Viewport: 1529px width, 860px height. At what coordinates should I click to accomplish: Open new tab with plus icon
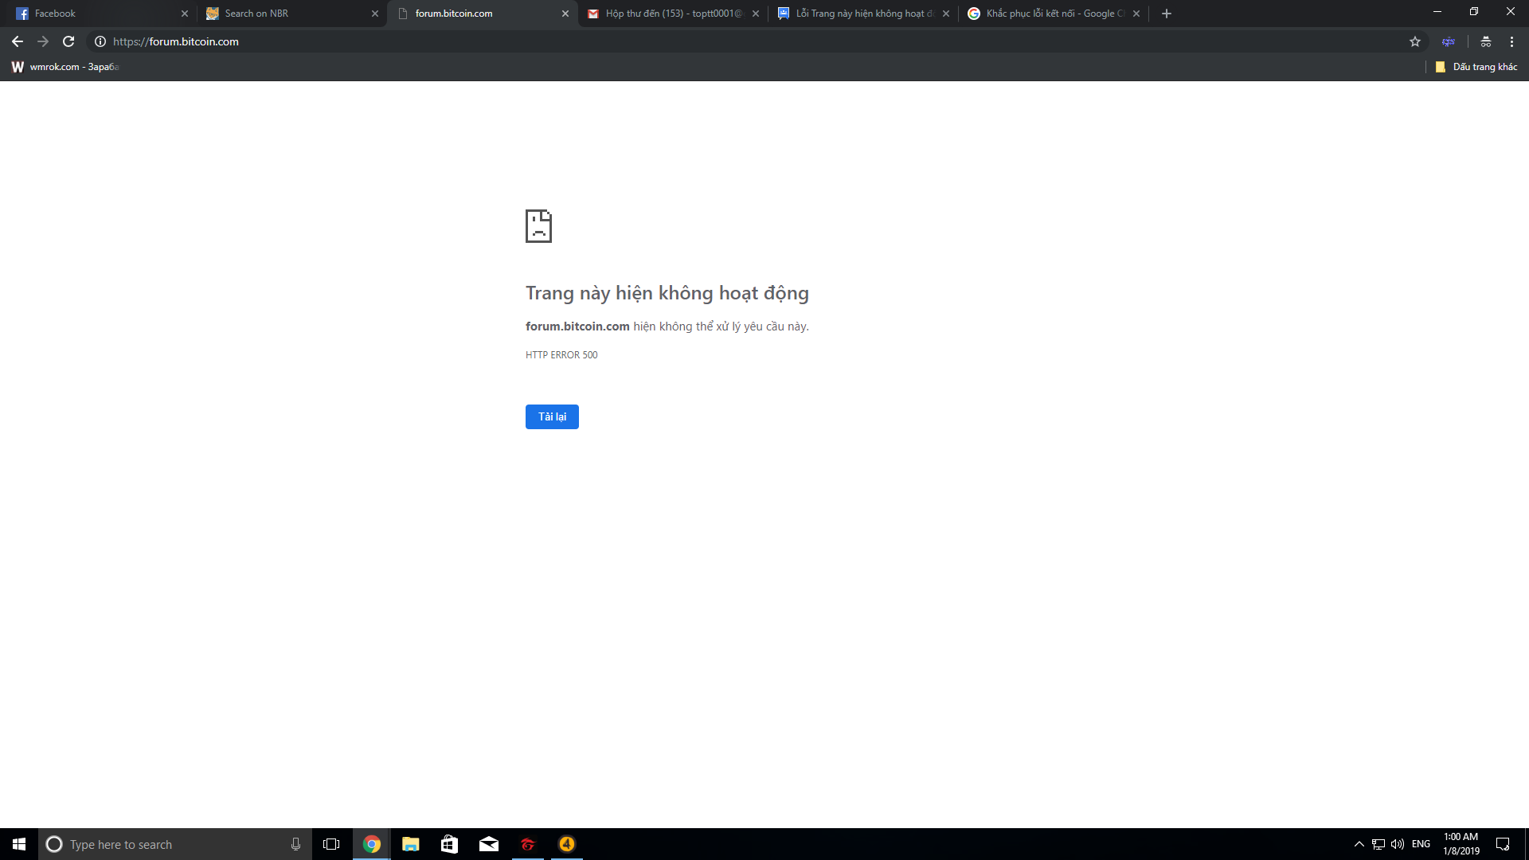tap(1167, 14)
